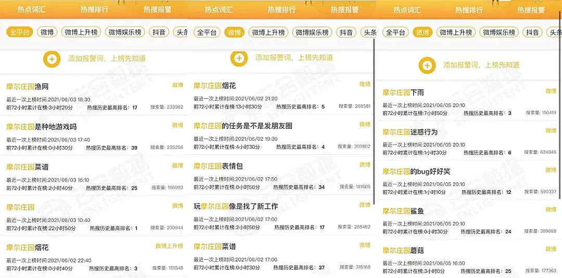562x278 pixels.
Task: Click the 微博 source tag on 渔网 row
Action: 178,85
